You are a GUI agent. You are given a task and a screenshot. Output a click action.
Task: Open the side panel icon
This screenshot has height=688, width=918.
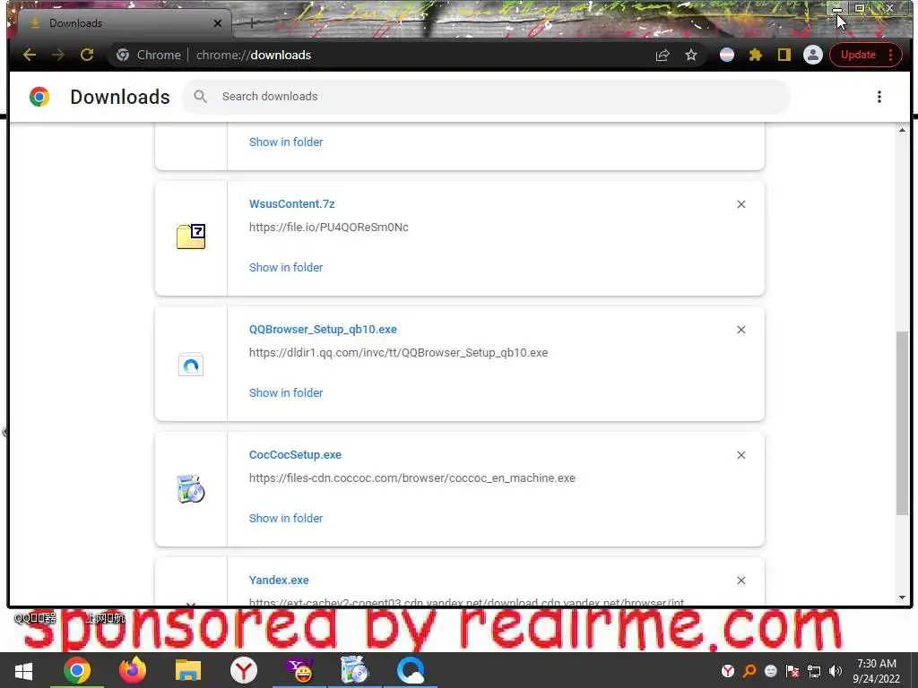click(784, 55)
